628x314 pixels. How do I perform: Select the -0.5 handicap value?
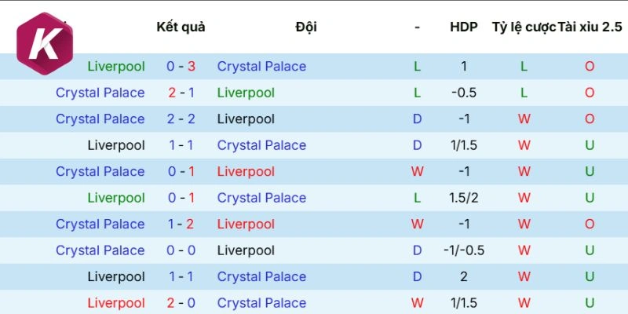click(464, 93)
